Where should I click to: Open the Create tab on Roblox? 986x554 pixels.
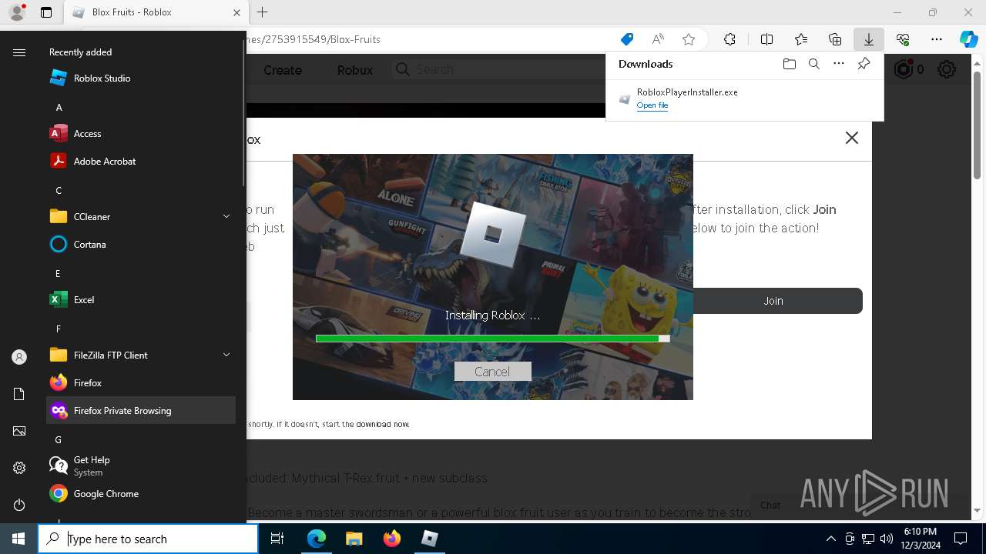283,70
